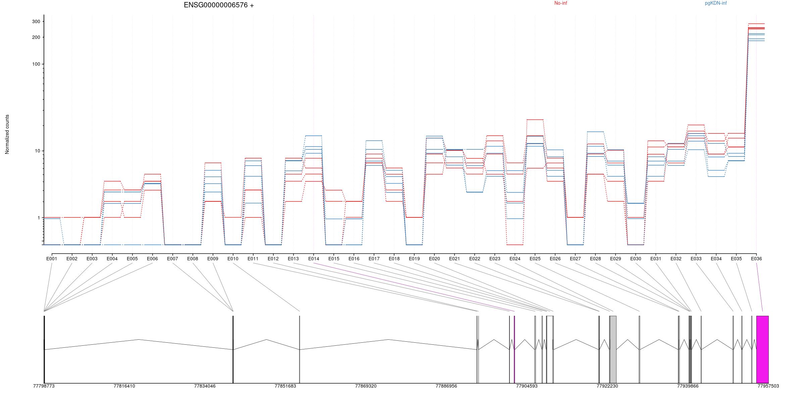Select exon label E025
The width and height of the screenshot is (805, 402).
pos(535,259)
